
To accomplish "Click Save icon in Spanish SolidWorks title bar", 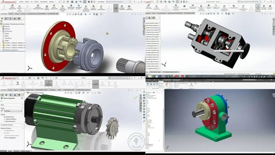I will [x=72, y=2].
